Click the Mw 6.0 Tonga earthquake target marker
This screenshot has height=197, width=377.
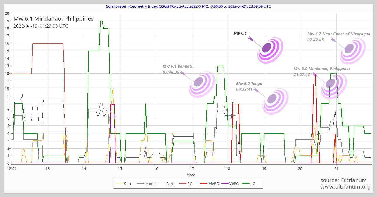[276, 102]
